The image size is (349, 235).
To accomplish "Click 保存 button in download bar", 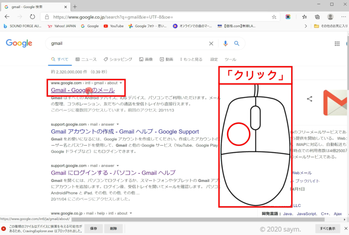I will 93,229.
